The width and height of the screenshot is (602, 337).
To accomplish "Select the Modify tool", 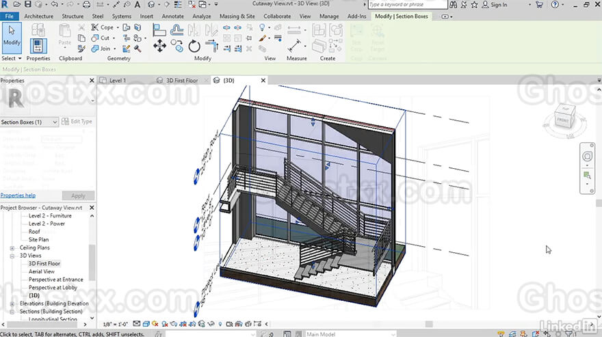I will [12, 38].
